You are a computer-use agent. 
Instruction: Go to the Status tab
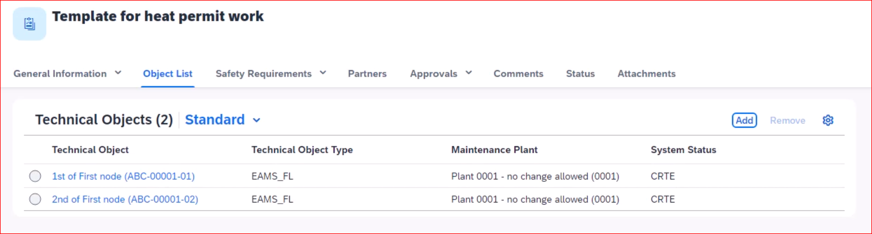click(580, 74)
